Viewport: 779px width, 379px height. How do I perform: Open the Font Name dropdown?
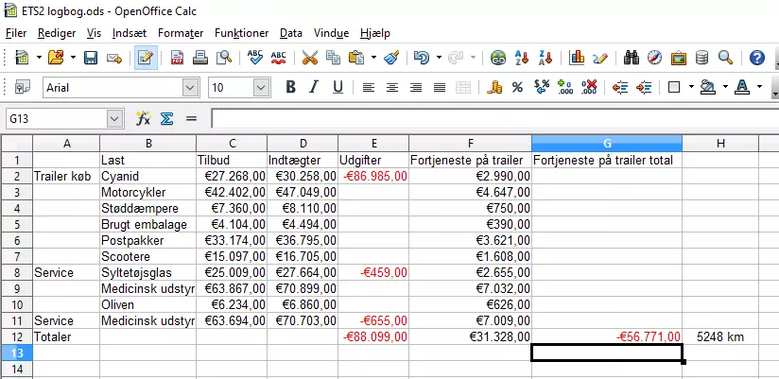click(191, 88)
